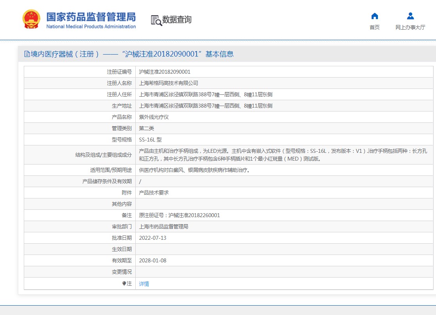Click the 管理类别 row label
Screen dimensions: 436x315
point(122,128)
